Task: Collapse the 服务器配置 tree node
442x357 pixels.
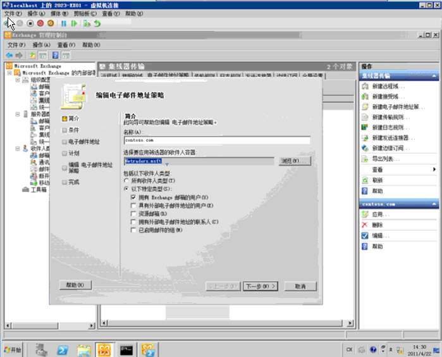Action: pos(18,114)
